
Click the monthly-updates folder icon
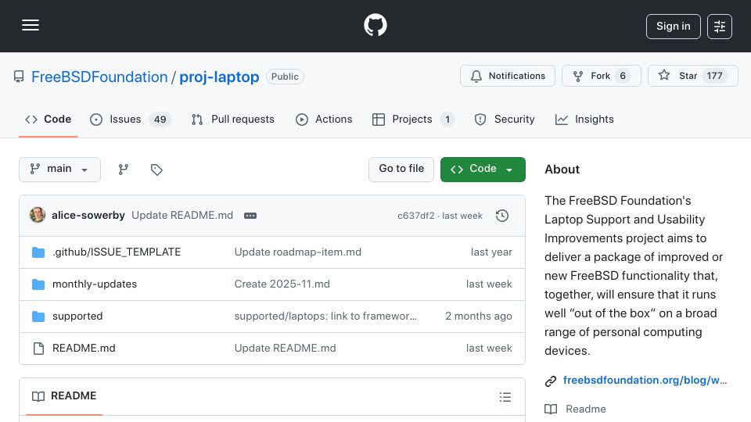pyautogui.click(x=38, y=284)
